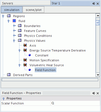
Task: Click the Regions folder icon
Action: pos(9,16)
